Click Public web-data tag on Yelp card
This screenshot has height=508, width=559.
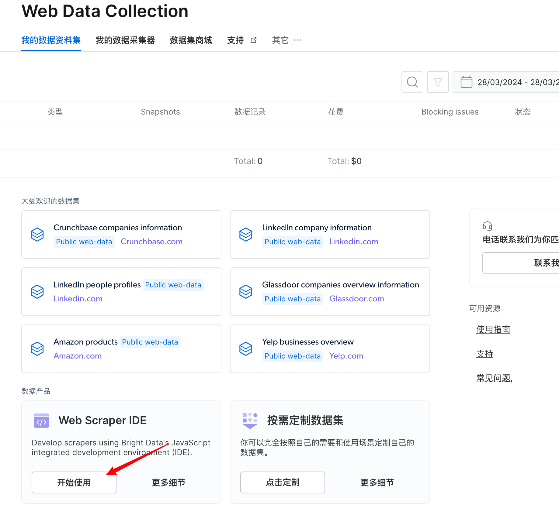[293, 356]
